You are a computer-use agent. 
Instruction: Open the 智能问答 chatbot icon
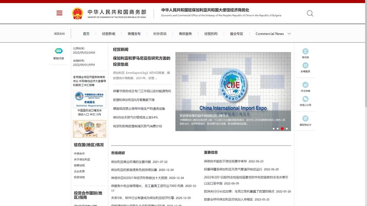tap(58, 51)
